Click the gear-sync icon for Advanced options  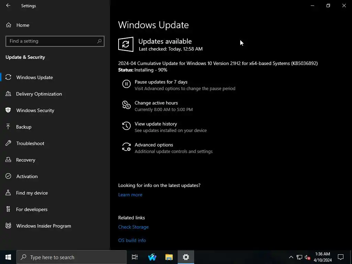[x=126, y=147]
